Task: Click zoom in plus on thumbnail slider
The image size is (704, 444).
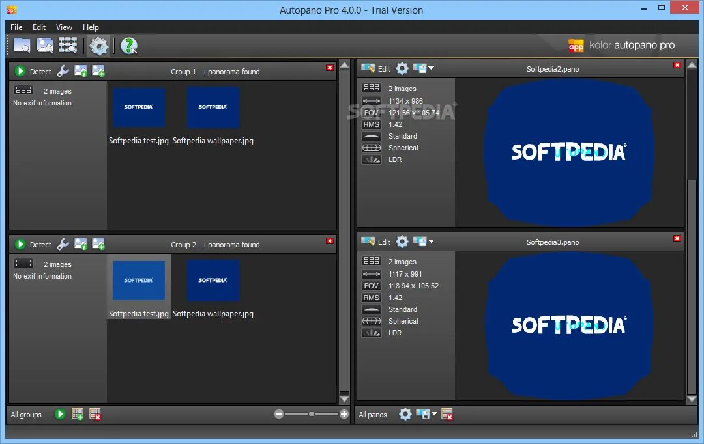Action: [x=344, y=415]
